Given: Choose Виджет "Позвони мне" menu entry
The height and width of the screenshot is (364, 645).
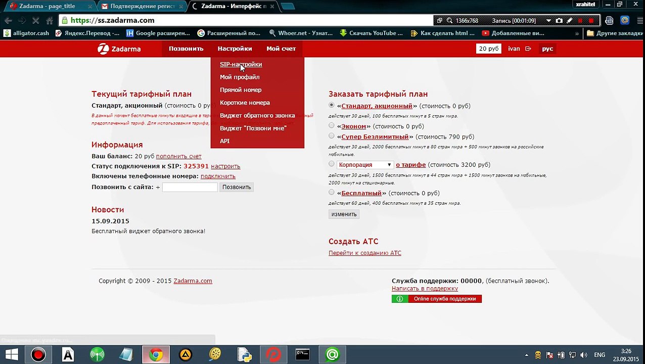Looking at the screenshot, I should (x=253, y=128).
